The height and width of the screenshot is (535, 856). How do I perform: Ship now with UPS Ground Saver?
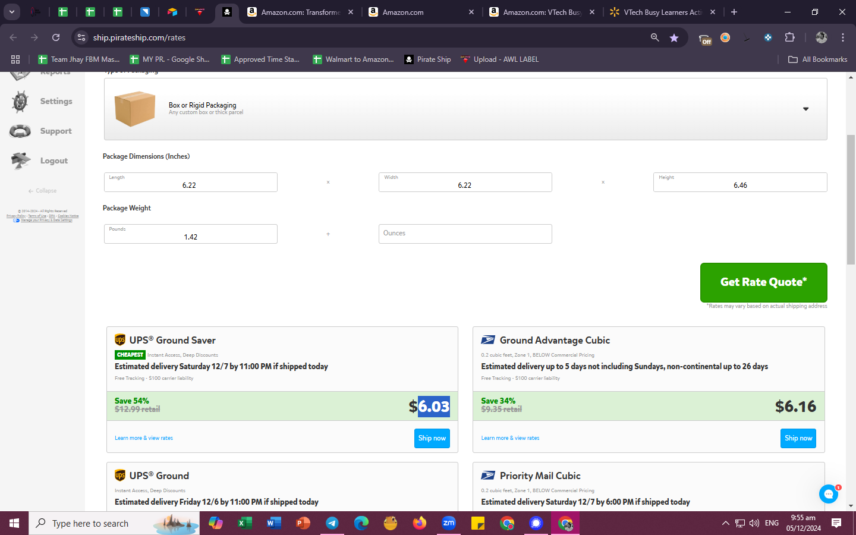(x=432, y=438)
